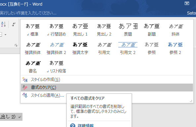Viewport: 196px width, 127px height.
Task: Choose the 見出し 2 style
Action: point(104,30)
